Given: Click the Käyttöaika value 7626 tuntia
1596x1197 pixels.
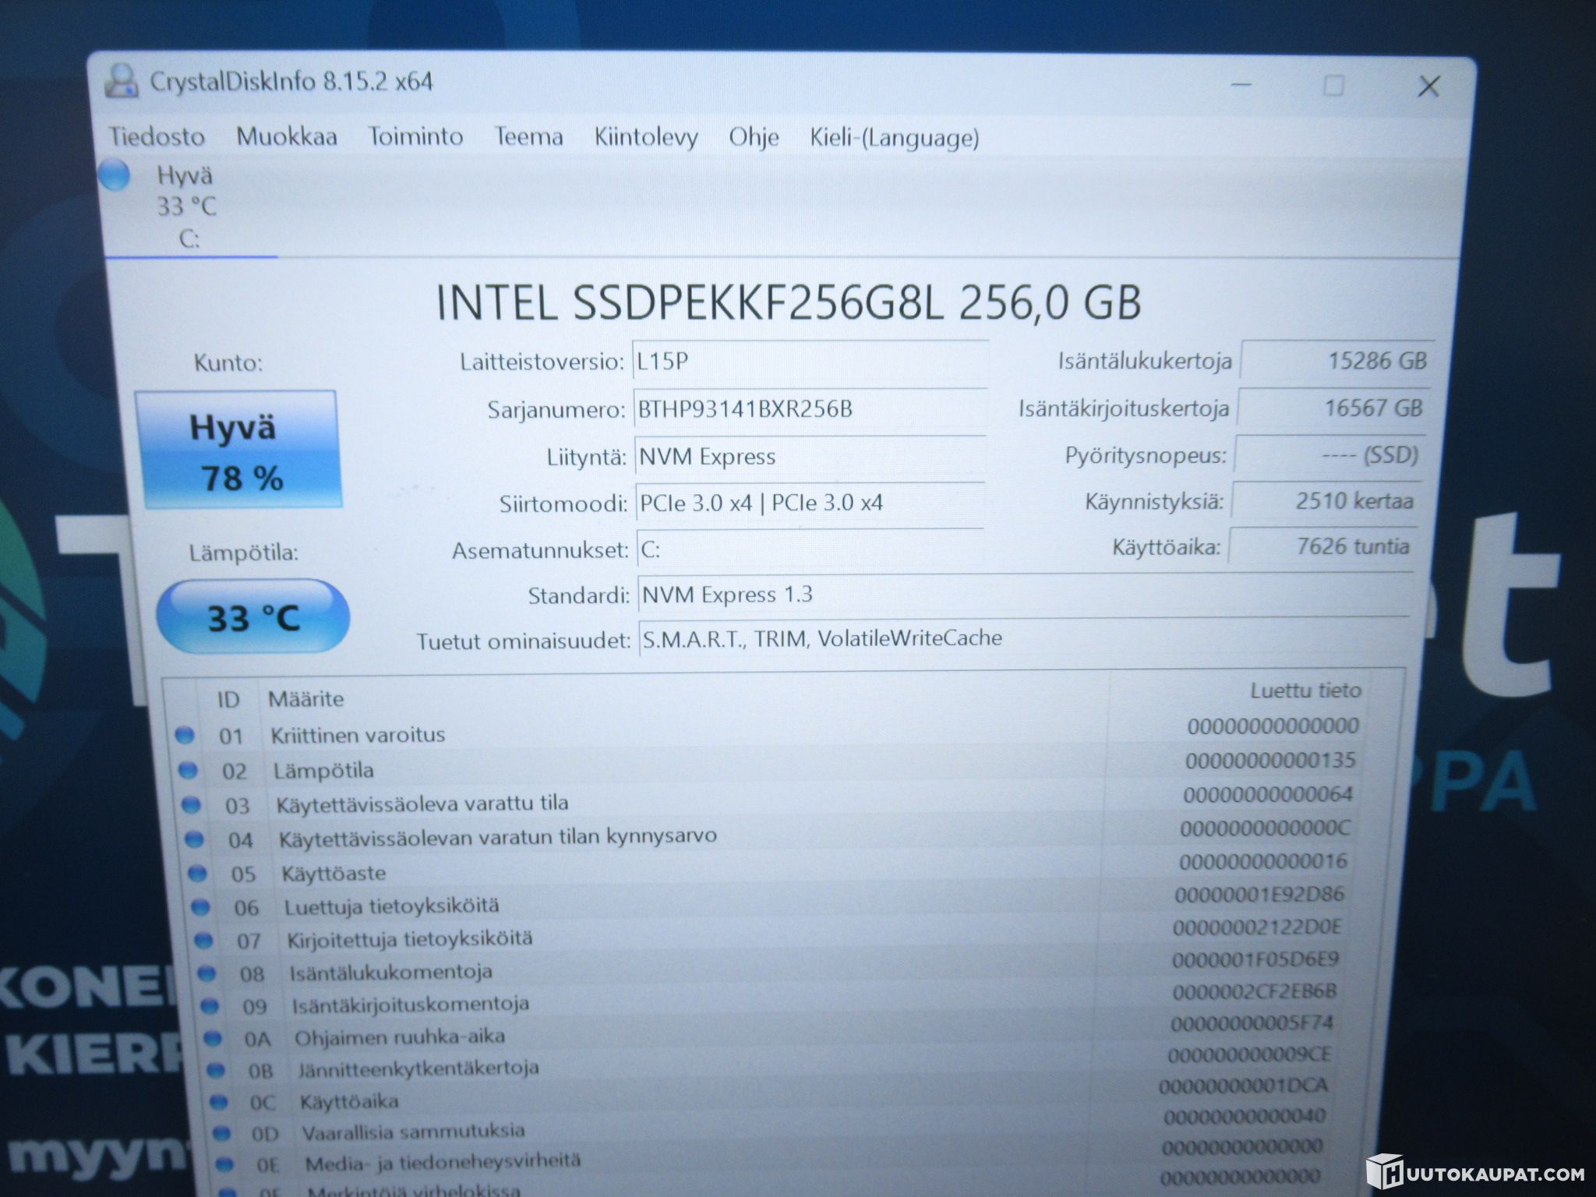Looking at the screenshot, I should pyautogui.click(x=1322, y=546).
